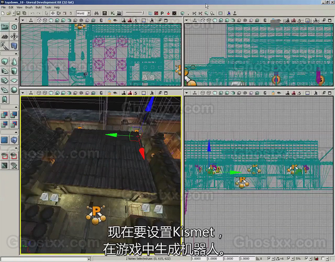This screenshot has width=335, height=262.
Task: Click the CSG Add icon
Action: point(5,115)
